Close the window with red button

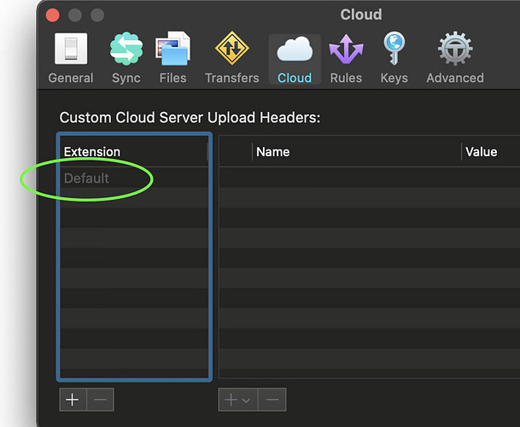(x=52, y=15)
